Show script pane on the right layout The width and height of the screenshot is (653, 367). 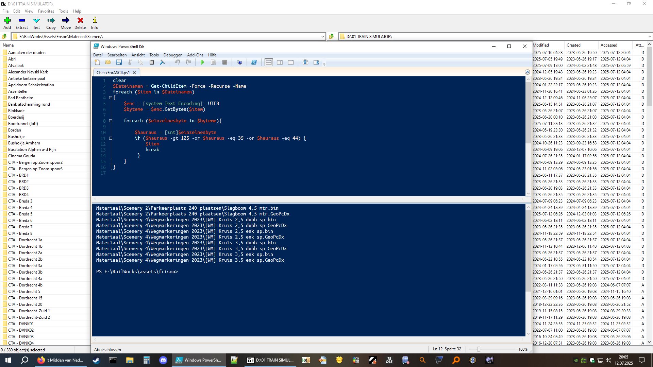[280, 62]
